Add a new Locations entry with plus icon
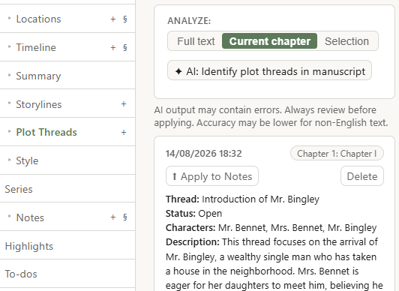This screenshot has width=399, height=291. [x=113, y=19]
